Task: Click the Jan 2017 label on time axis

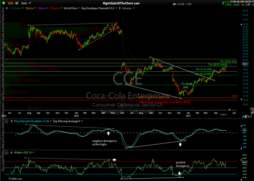Action: click(x=188, y=114)
